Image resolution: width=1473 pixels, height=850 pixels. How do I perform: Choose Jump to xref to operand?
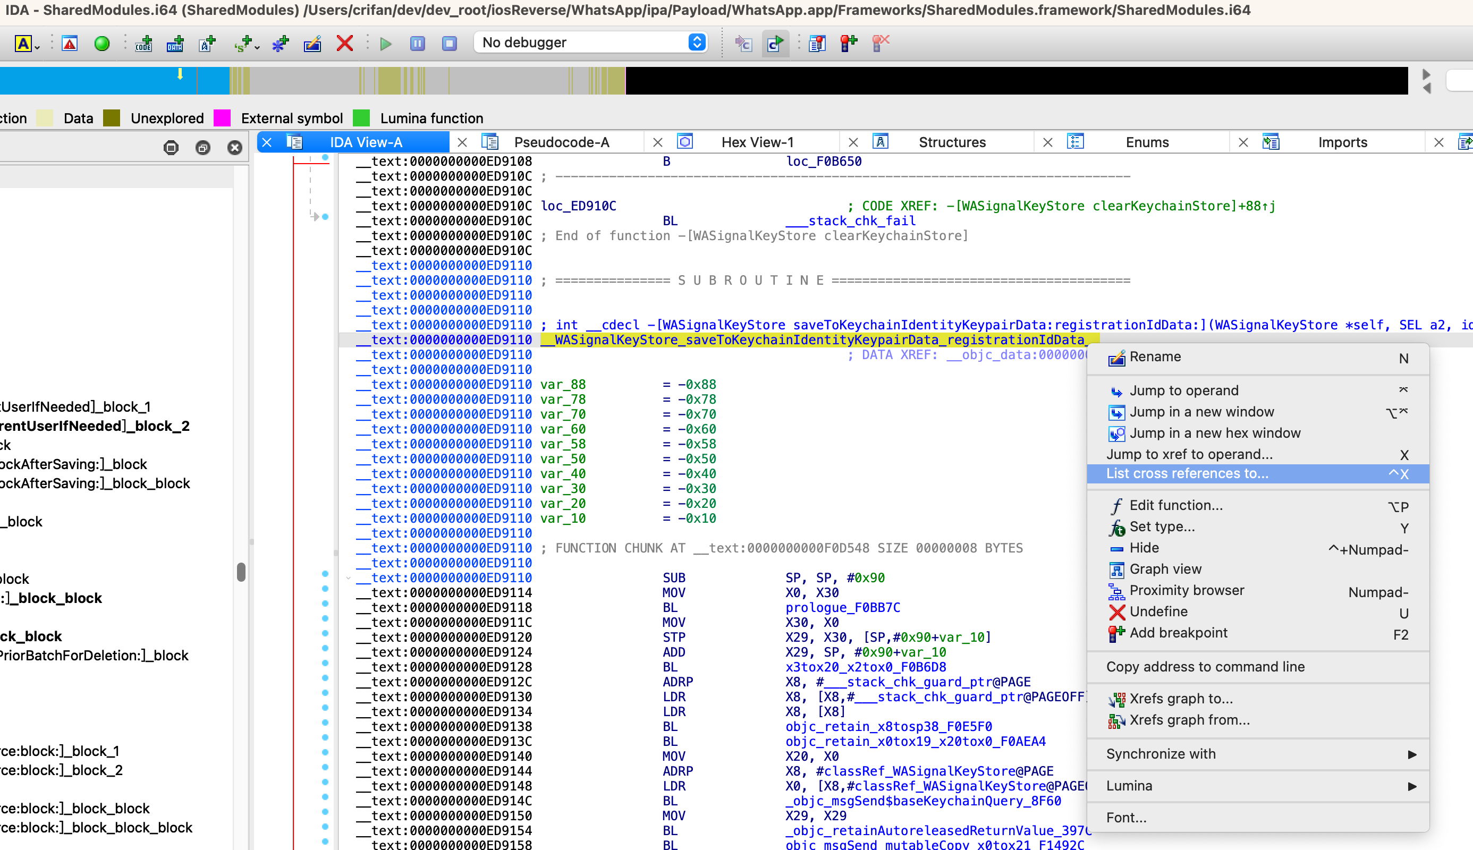pos(1258,454)
